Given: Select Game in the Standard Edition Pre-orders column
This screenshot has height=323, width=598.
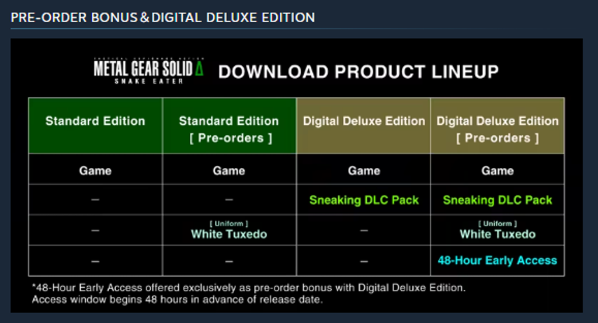Looking at the screenshot, I should 229,171.
